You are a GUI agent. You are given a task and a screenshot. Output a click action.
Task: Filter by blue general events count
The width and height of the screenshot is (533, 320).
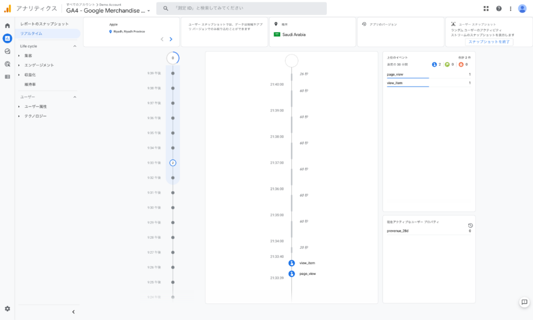click(x=436, y=64)
